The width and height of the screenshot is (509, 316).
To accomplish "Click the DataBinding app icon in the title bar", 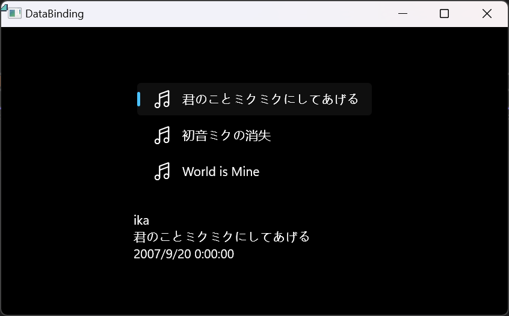I will 14,14.
